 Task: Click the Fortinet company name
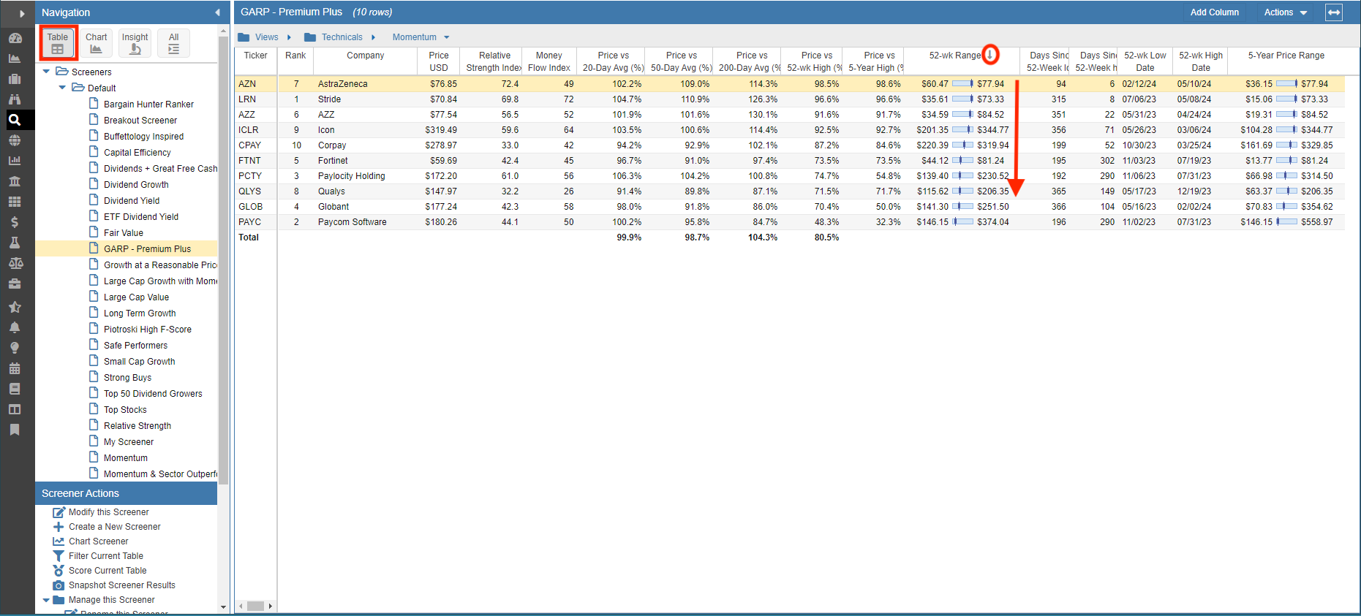tap(333, 161)
